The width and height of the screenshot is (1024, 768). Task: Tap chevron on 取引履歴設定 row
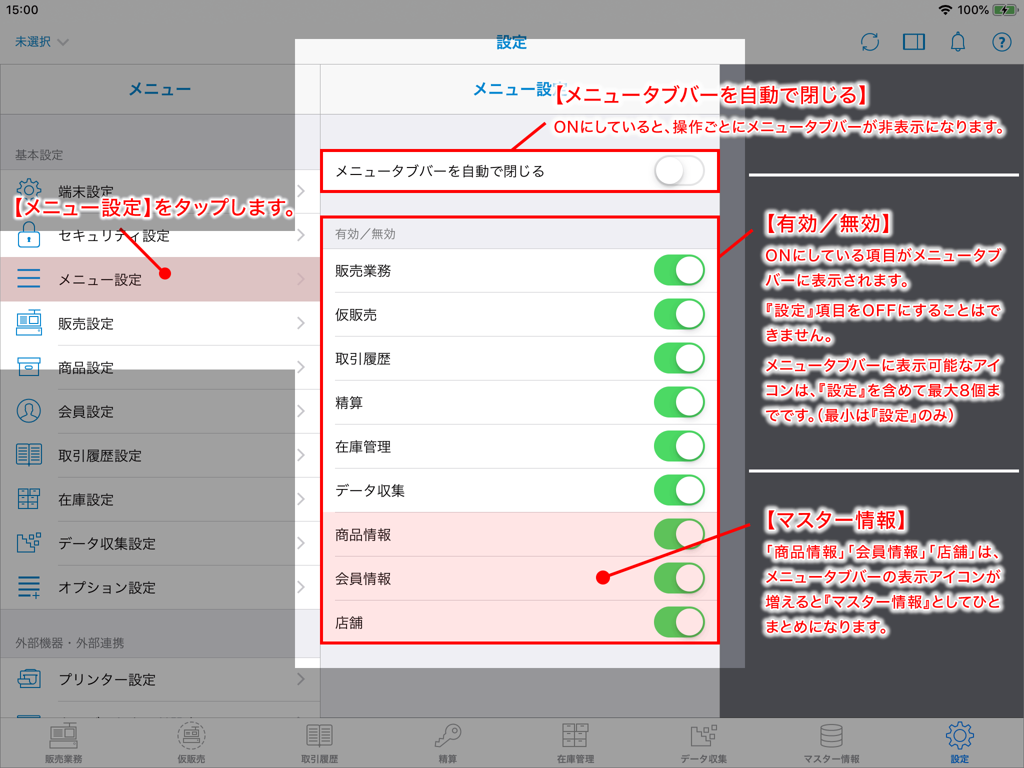click(x=301, y=454)
